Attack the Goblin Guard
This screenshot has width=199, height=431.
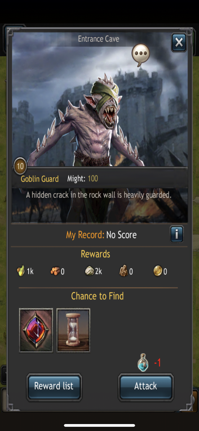(146, 387)
